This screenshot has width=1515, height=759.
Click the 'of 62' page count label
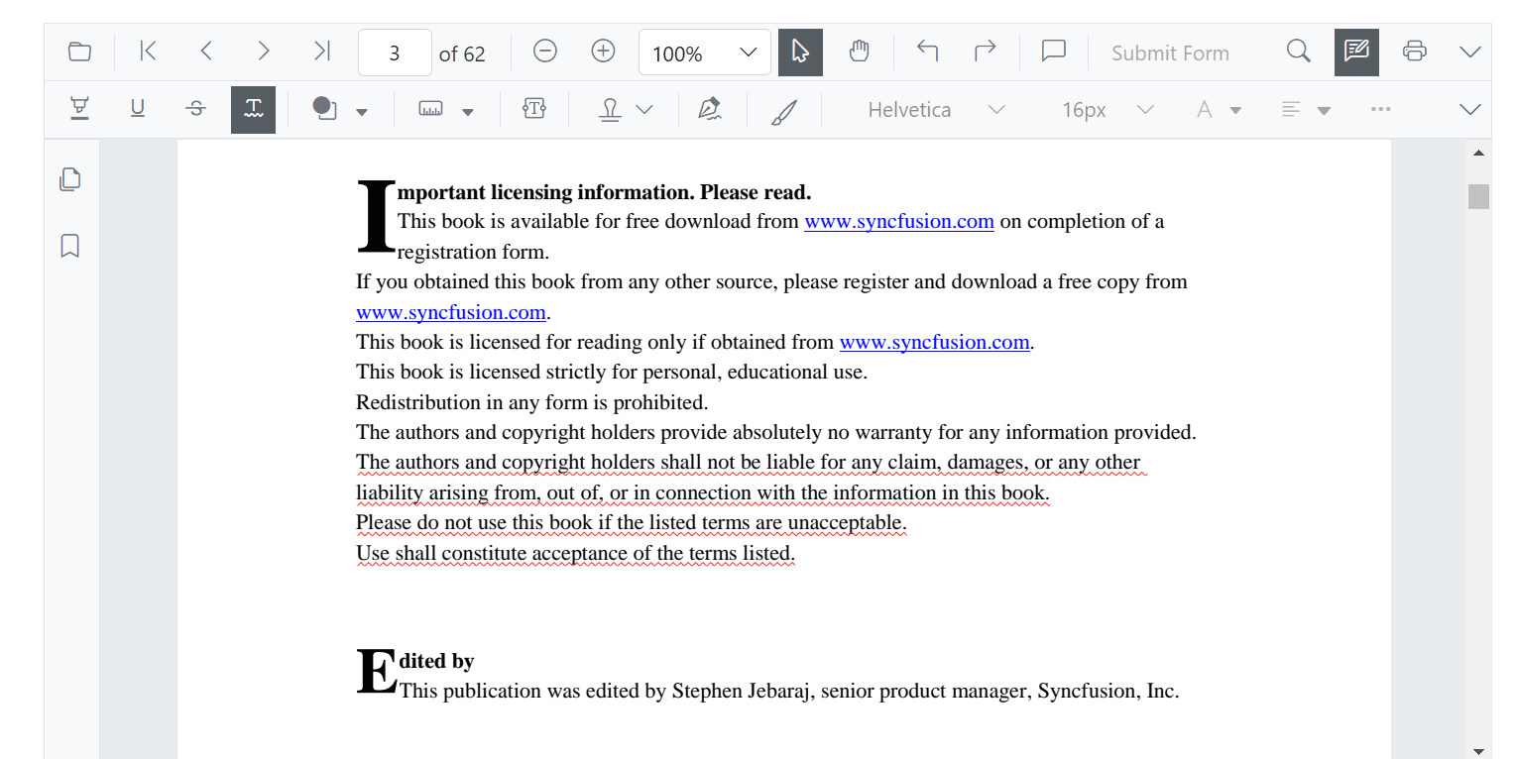click(x=462, y=54)
